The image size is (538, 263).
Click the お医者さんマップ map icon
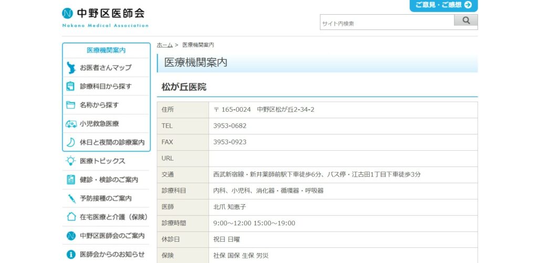pyautogui.click(x=71, y=68)
